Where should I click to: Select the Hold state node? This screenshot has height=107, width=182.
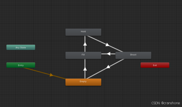click(x=83, y=32)
